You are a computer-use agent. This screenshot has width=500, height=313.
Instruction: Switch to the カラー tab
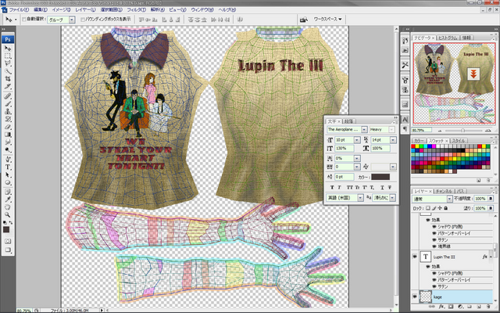point(419,141)
